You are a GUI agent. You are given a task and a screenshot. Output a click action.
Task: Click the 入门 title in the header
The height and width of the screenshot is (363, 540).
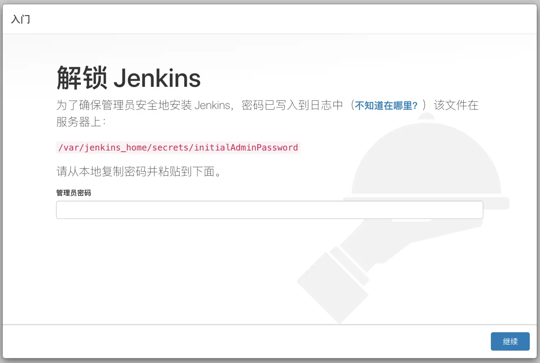[21, 19]
